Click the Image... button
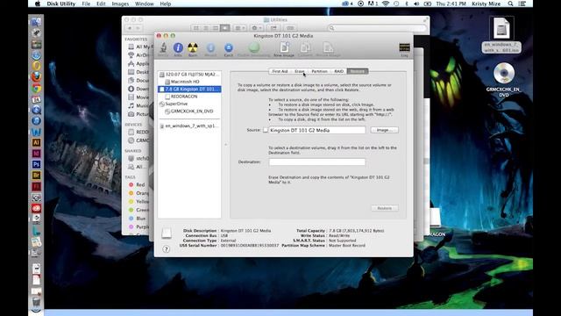The width and height of the screenshot is (561, 316). [385, 130]
